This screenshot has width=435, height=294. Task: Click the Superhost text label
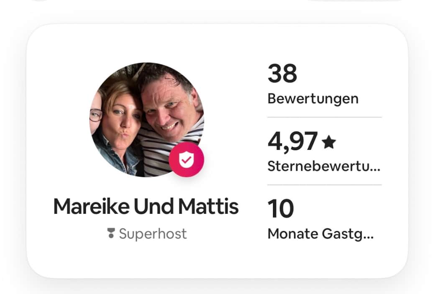pyautogui.click(x=153, y=233)
